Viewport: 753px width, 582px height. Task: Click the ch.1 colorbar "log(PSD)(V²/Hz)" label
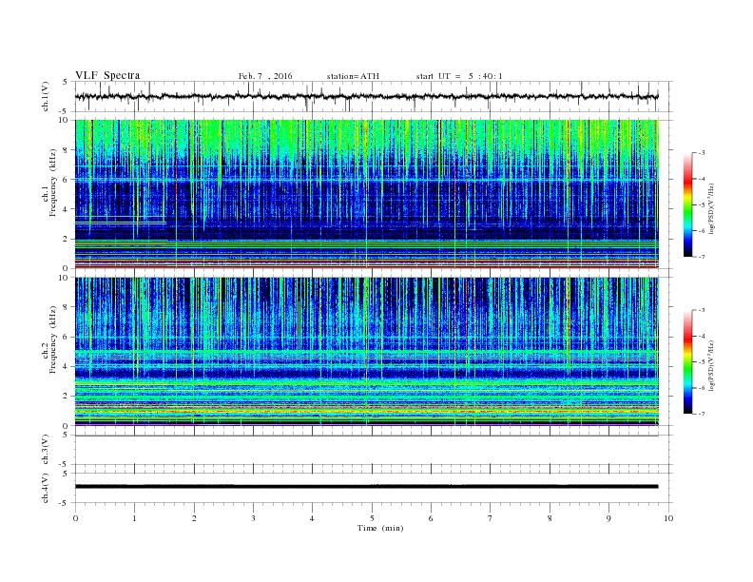pyautogui.click(x=712, y=208)
